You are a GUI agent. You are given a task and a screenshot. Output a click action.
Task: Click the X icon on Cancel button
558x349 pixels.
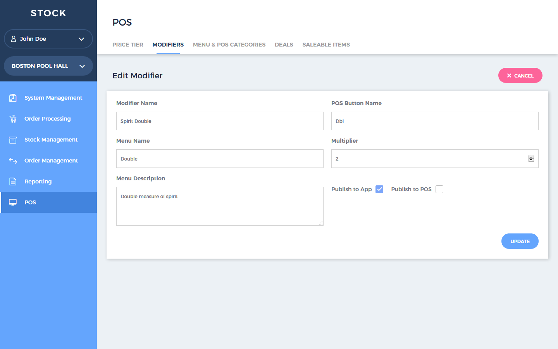click(x=509, y=76)
